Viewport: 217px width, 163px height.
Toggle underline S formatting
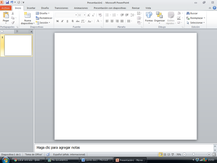[67, 21]
